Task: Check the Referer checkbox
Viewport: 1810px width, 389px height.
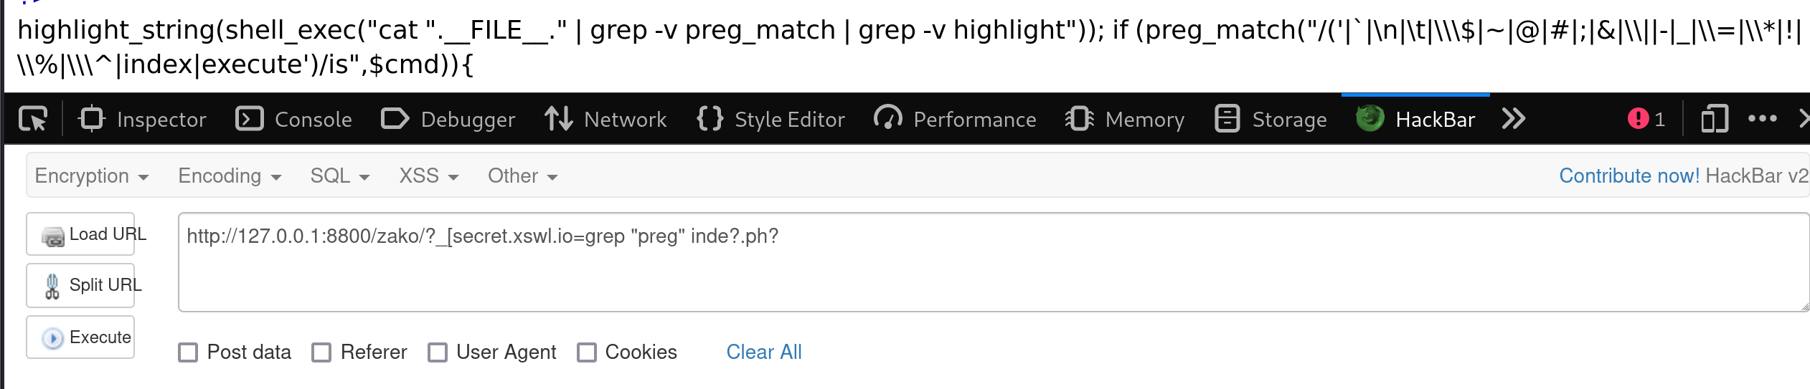Action: click(321, 352)
